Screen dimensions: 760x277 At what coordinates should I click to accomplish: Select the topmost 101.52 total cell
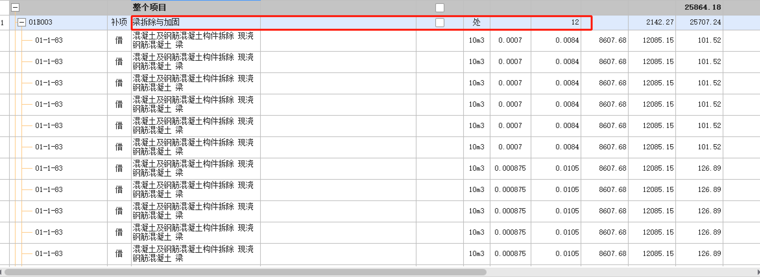coord(699,40)
